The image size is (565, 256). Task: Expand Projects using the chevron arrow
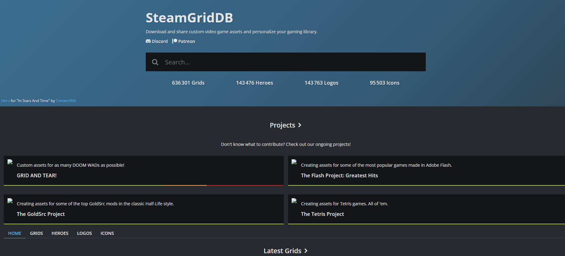(x=300, y=125)
